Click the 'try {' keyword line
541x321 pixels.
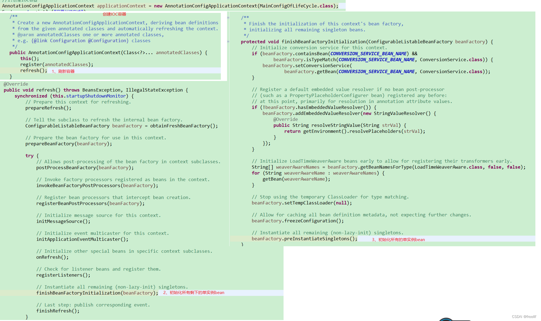tap(32, 156)
